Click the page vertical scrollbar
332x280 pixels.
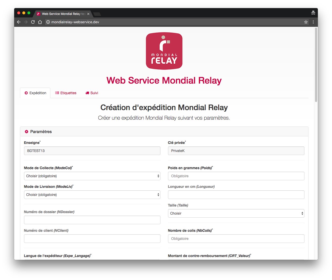click(316, 65)
